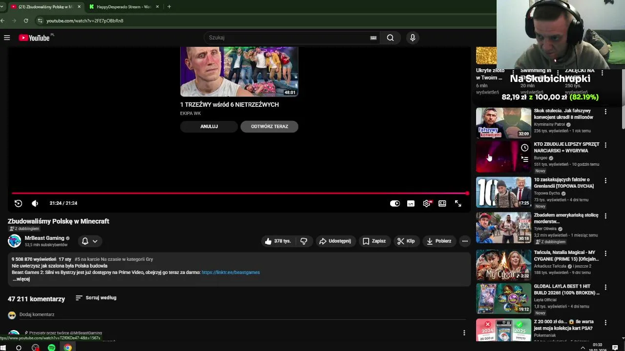Open Windows Start menu
The height and width of the screenshot is (351, 625).
[x=3, y=348]
